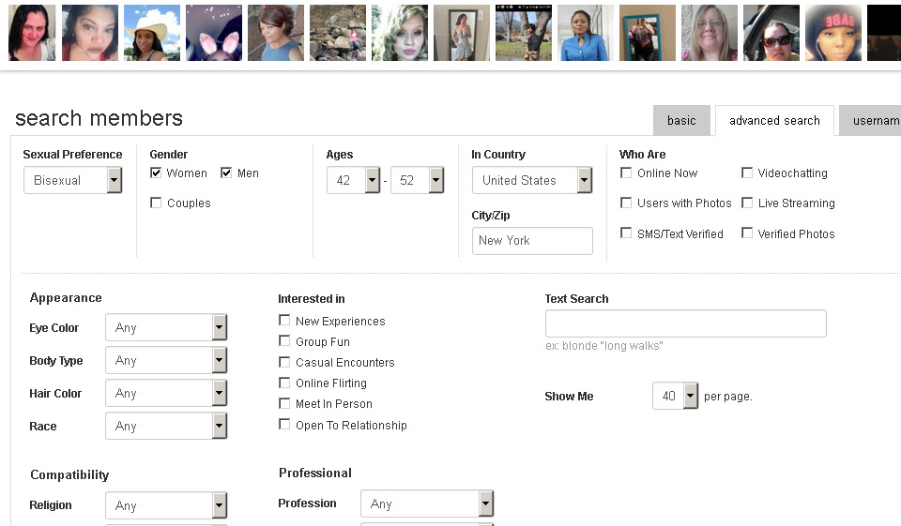Image resolution: width=901 pixels, height=526 pixels.
Task: Open the thumbnail with bunny ears filter
Action: click(214, 33)
